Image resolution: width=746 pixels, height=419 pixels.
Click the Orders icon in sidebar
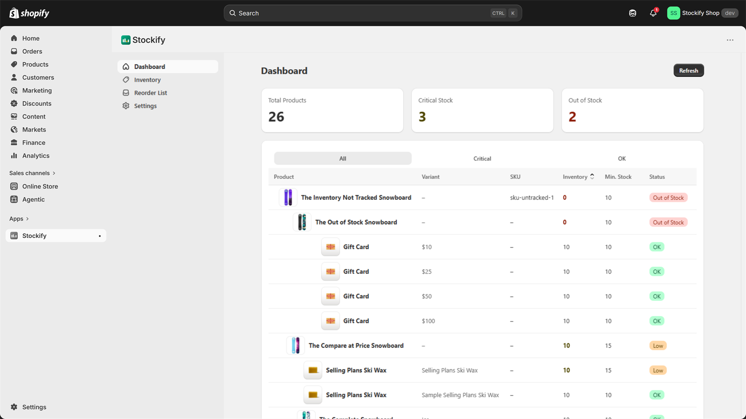14,51
